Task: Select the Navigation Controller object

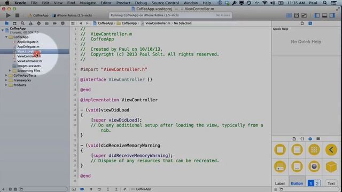Action: point(331,150)
